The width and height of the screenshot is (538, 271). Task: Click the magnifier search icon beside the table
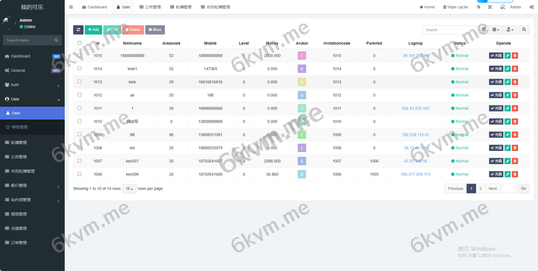coord(524,30)
